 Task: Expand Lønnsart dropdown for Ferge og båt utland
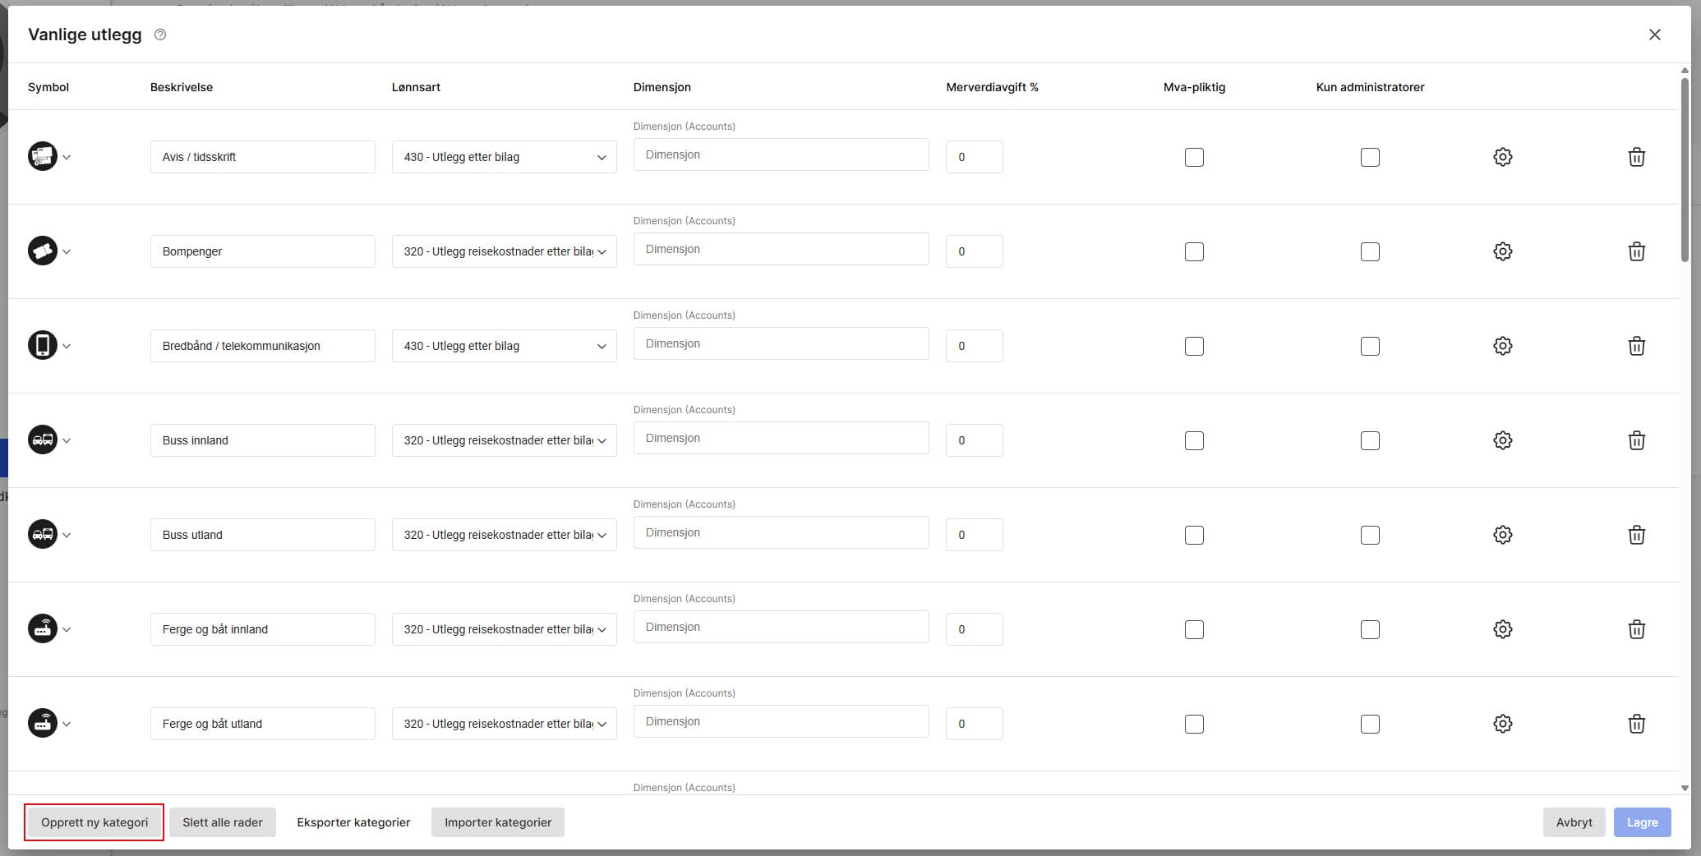coord(504,724)
